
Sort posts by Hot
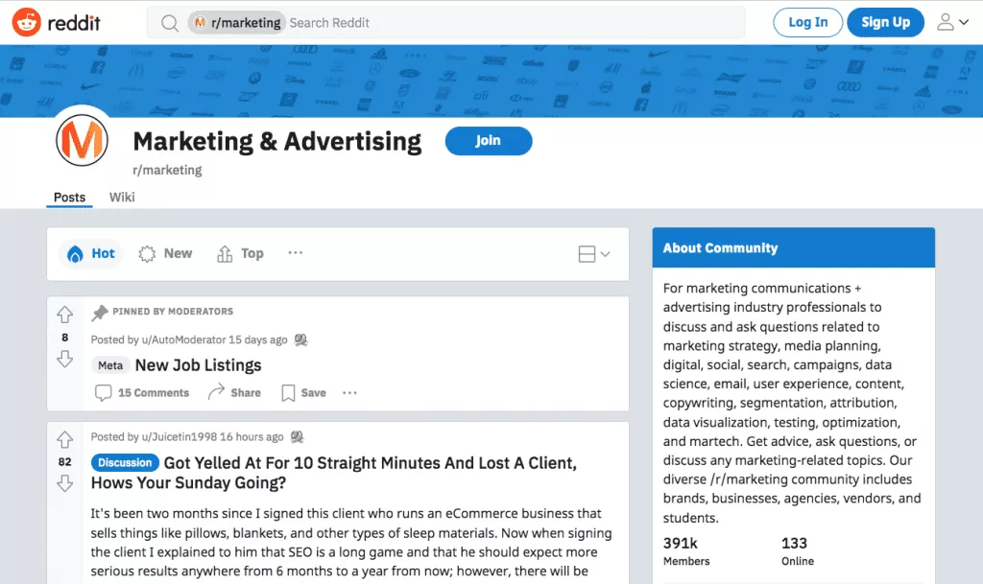[91, 253]
